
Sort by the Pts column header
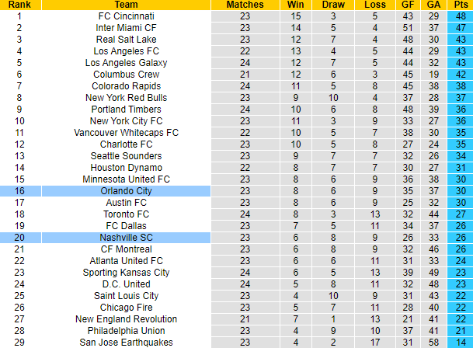pyautogui.click(x=461, y=5)
